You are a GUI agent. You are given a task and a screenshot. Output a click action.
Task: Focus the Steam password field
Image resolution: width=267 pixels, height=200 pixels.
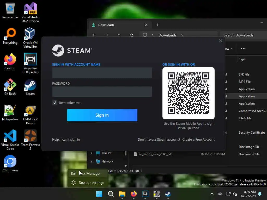(102, 92)
